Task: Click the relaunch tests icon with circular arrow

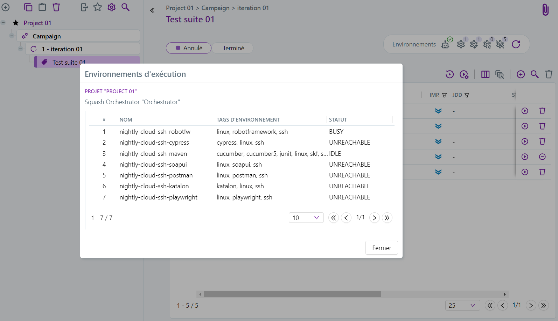Action: [x=449, y=74]
